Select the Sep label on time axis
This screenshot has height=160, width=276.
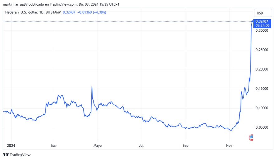[185, 145]
